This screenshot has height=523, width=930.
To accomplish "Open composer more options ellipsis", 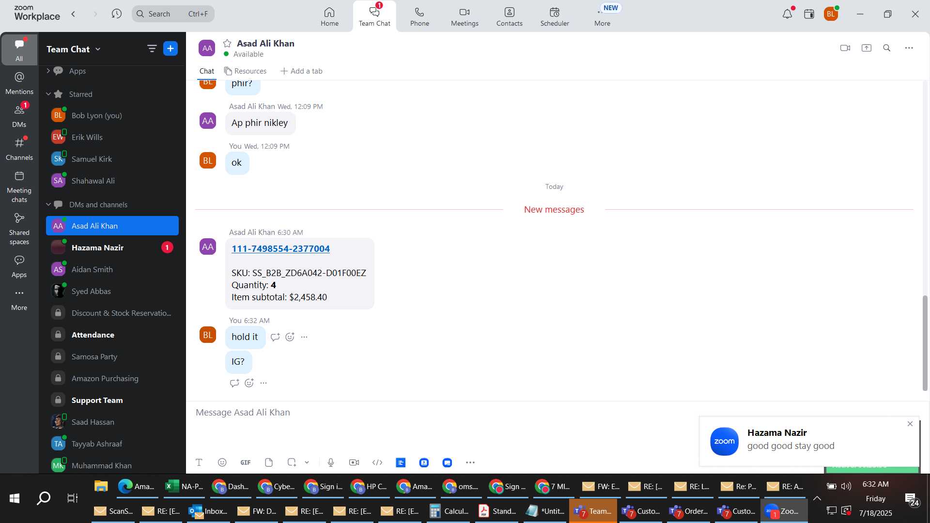I will 470,462.
